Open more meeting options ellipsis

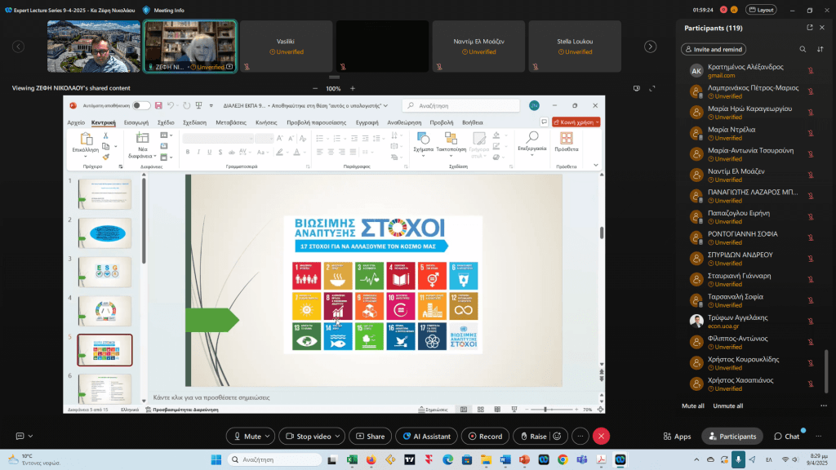tap(580, 437)
